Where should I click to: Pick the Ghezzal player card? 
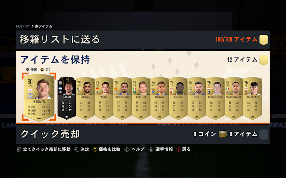click(85, 98)
